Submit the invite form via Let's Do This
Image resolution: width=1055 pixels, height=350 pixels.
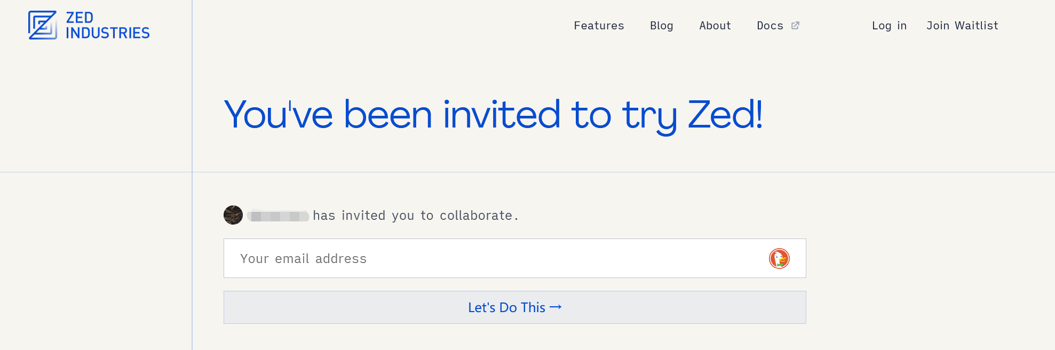[x=514, y=307]
